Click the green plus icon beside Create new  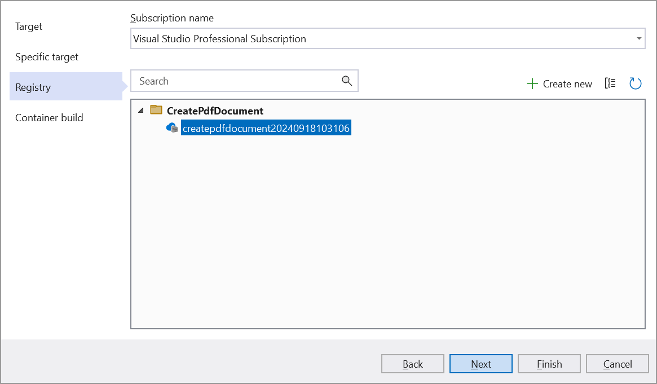(532, 83)
